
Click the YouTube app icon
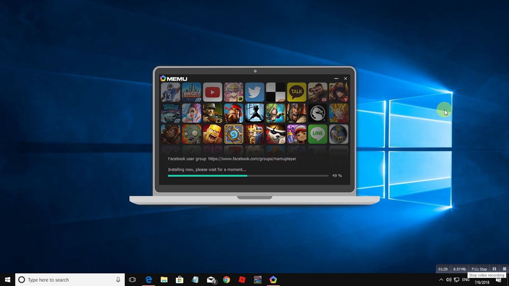point(213,92)
